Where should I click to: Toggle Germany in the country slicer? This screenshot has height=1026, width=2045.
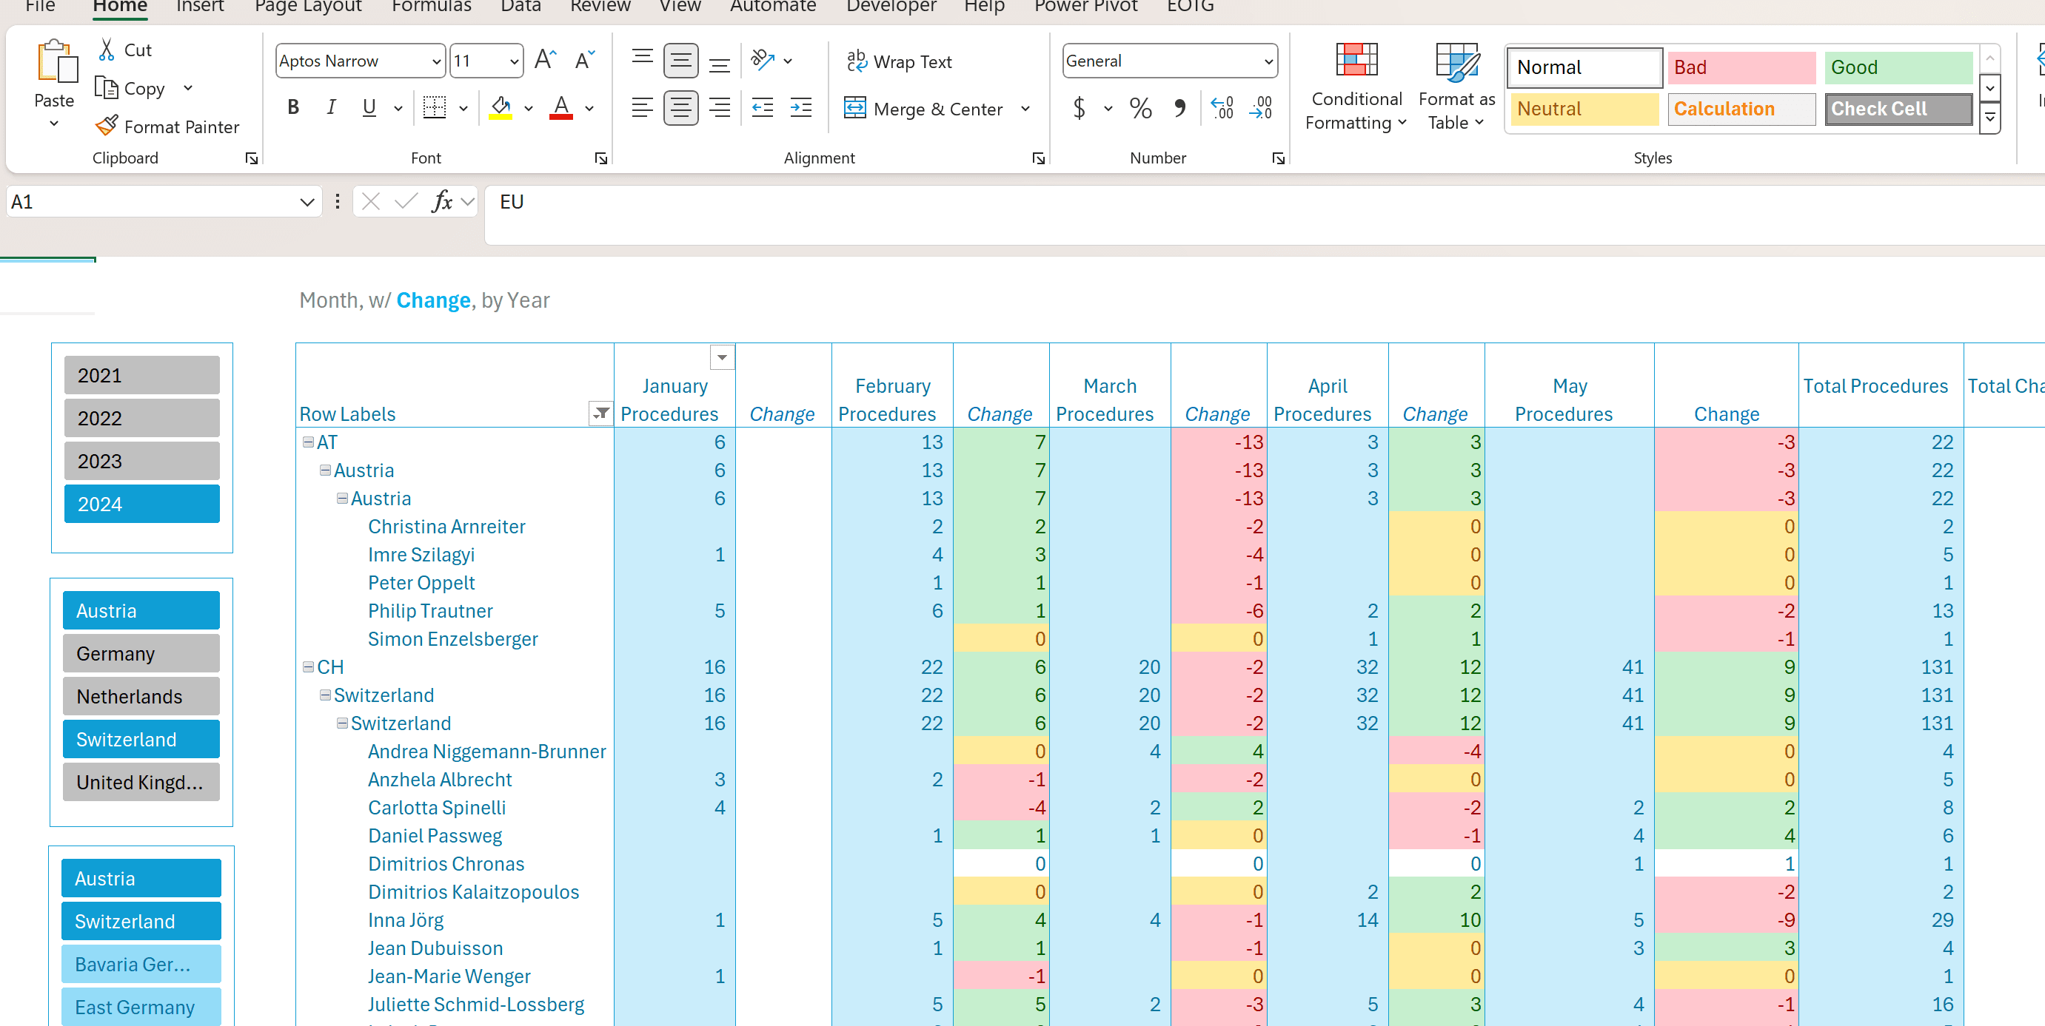point(141,653)
